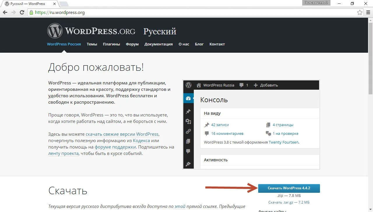Click the Пользователь 2 profile button
The height and width of the screenshot is (212, 373).
tap(316, 3)
